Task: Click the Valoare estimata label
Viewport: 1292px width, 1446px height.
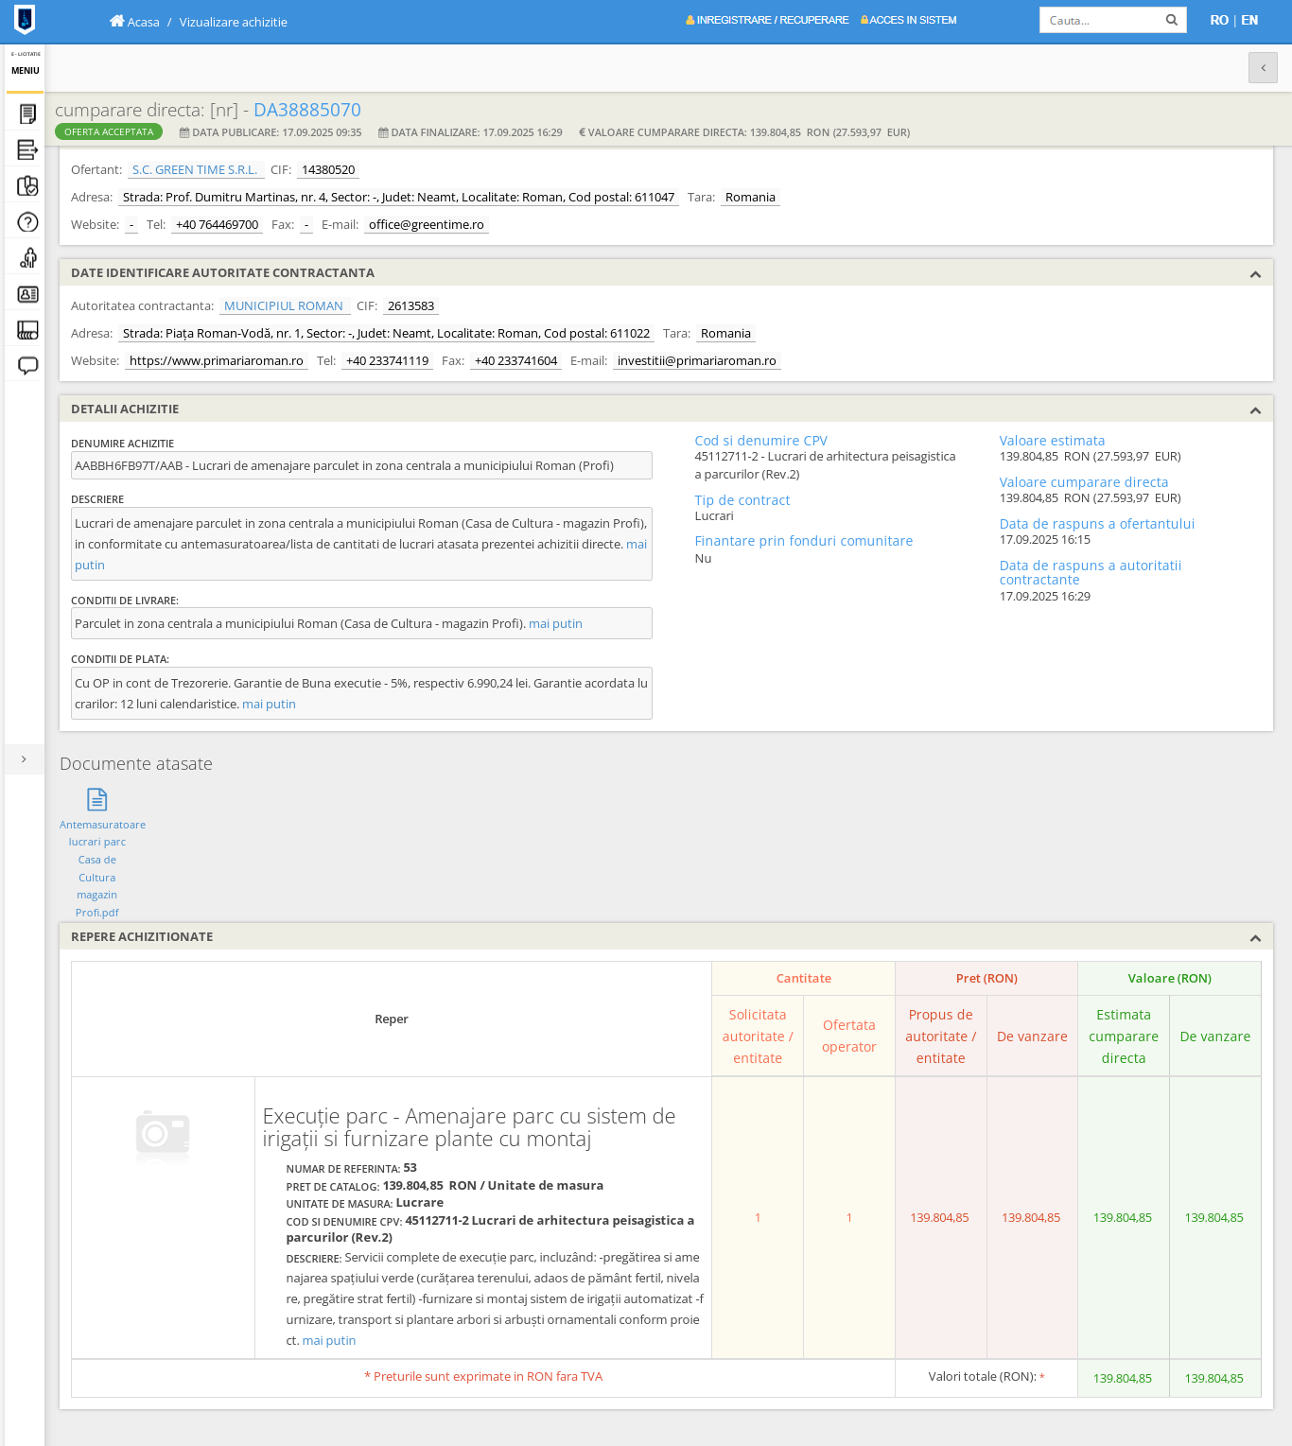Action: pos(1052,441)
